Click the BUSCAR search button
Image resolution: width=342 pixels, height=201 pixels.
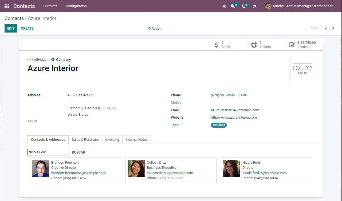tap(78, 152)
